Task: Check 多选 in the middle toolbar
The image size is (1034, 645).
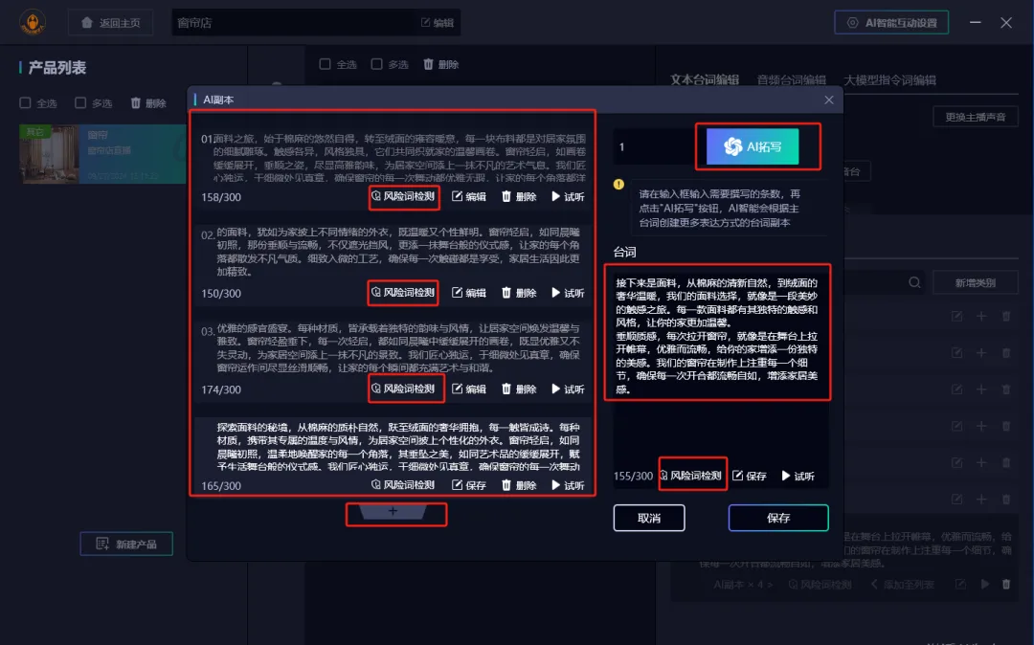Action: point(390,64)
